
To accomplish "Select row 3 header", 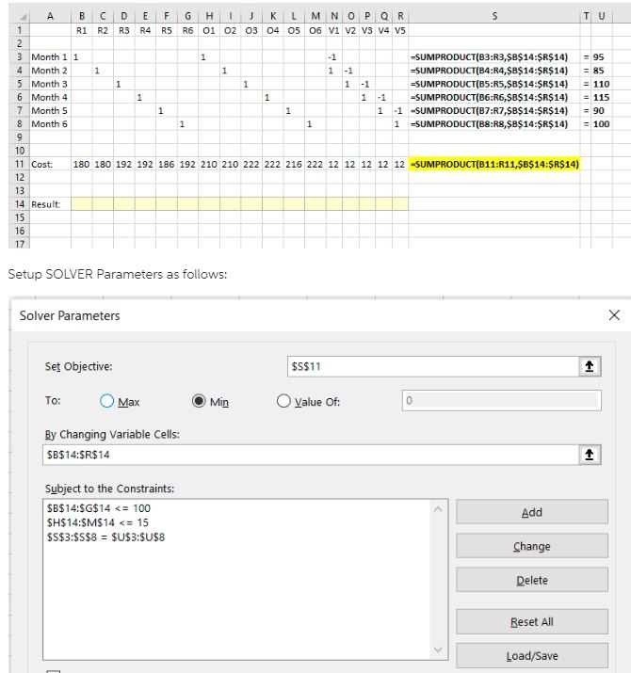I will point(19,56).
